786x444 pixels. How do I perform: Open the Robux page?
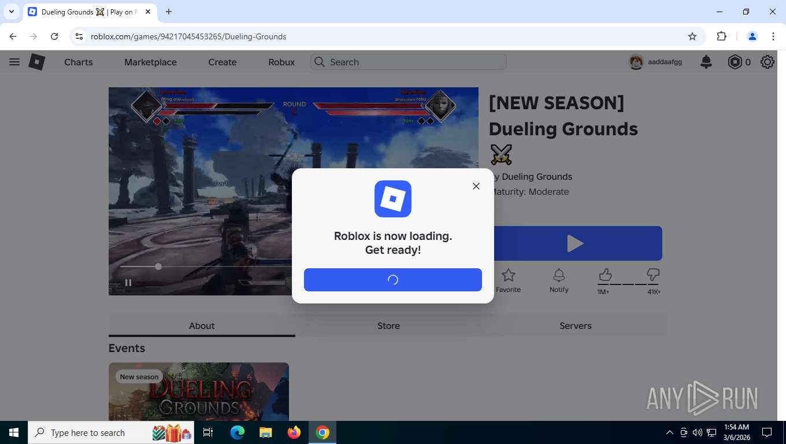coord(281,62)
